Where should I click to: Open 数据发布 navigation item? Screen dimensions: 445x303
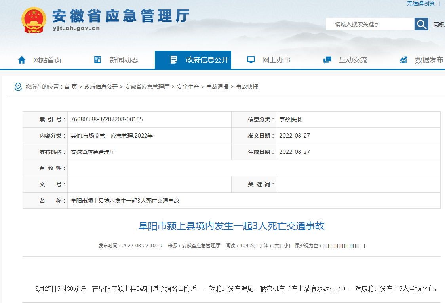point(429,60)
